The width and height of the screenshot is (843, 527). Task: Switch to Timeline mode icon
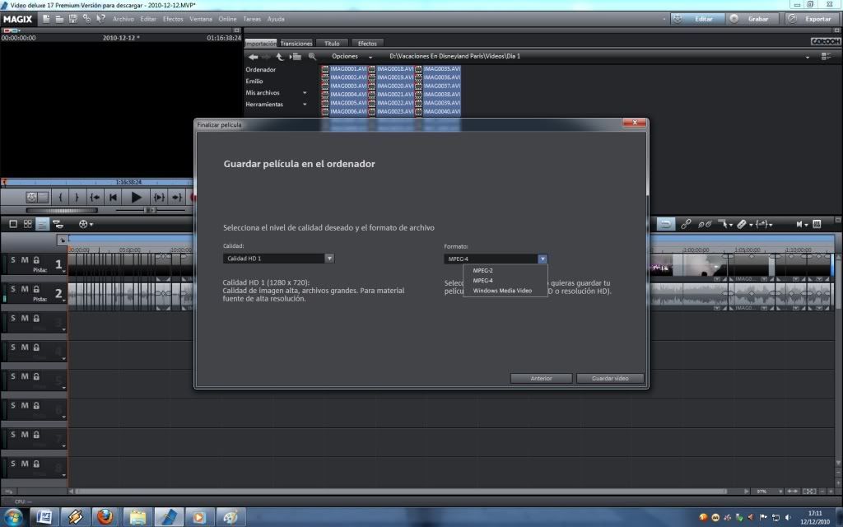[x=42, y=224]
